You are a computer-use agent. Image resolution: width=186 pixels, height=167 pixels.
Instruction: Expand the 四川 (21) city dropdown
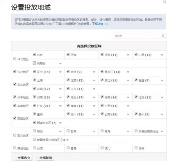coord(94,114)
